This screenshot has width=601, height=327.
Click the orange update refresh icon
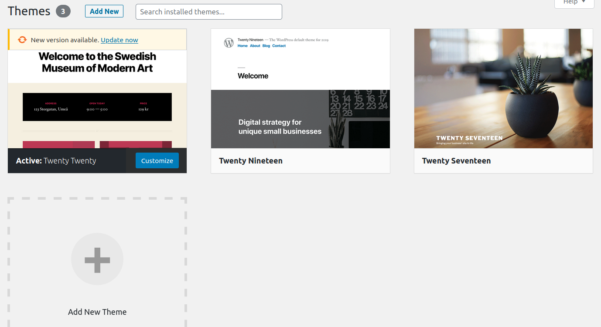click(22, 40)
